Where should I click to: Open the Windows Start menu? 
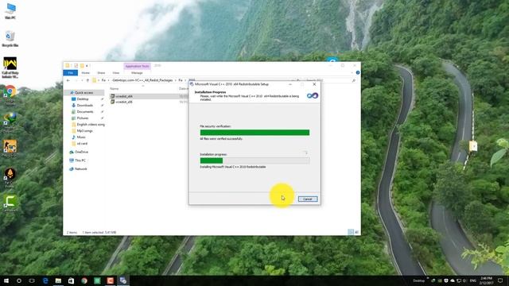pos(6,280)
